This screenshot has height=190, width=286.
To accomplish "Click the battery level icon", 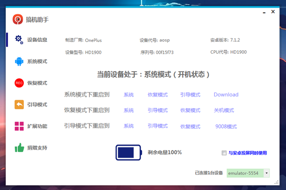I will 128,152.
